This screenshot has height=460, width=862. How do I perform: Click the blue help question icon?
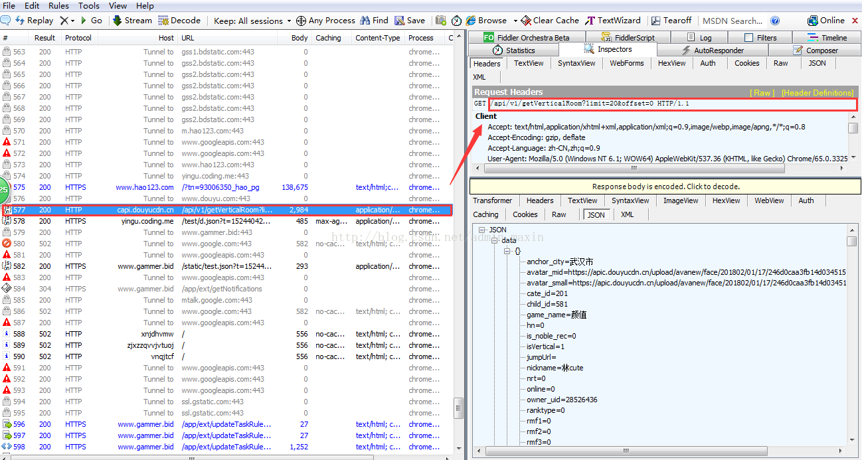775,21
